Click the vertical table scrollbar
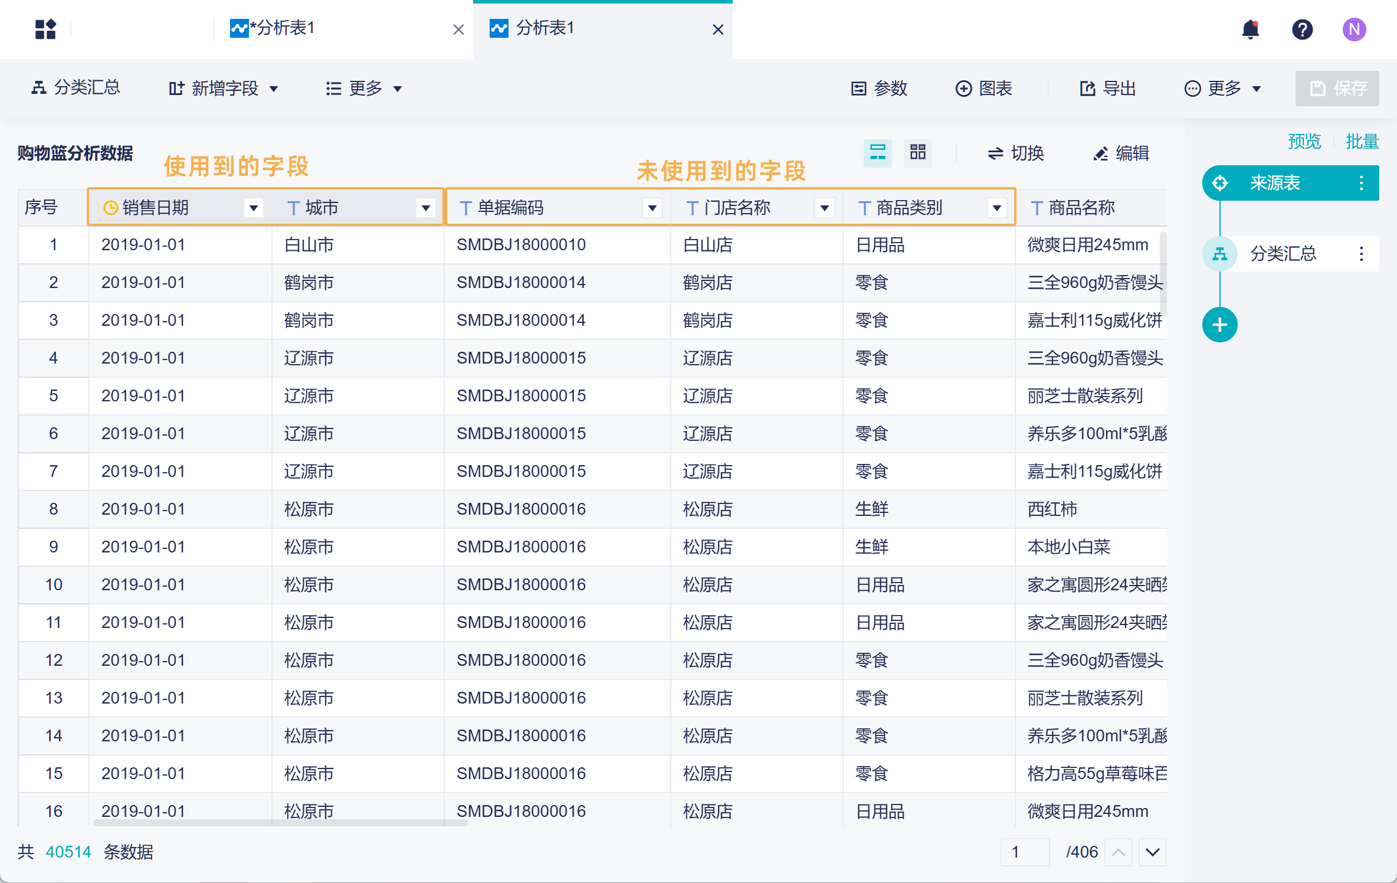Screen dimensions: 1397x883 pyautogui.click(x=1163, y=274)
